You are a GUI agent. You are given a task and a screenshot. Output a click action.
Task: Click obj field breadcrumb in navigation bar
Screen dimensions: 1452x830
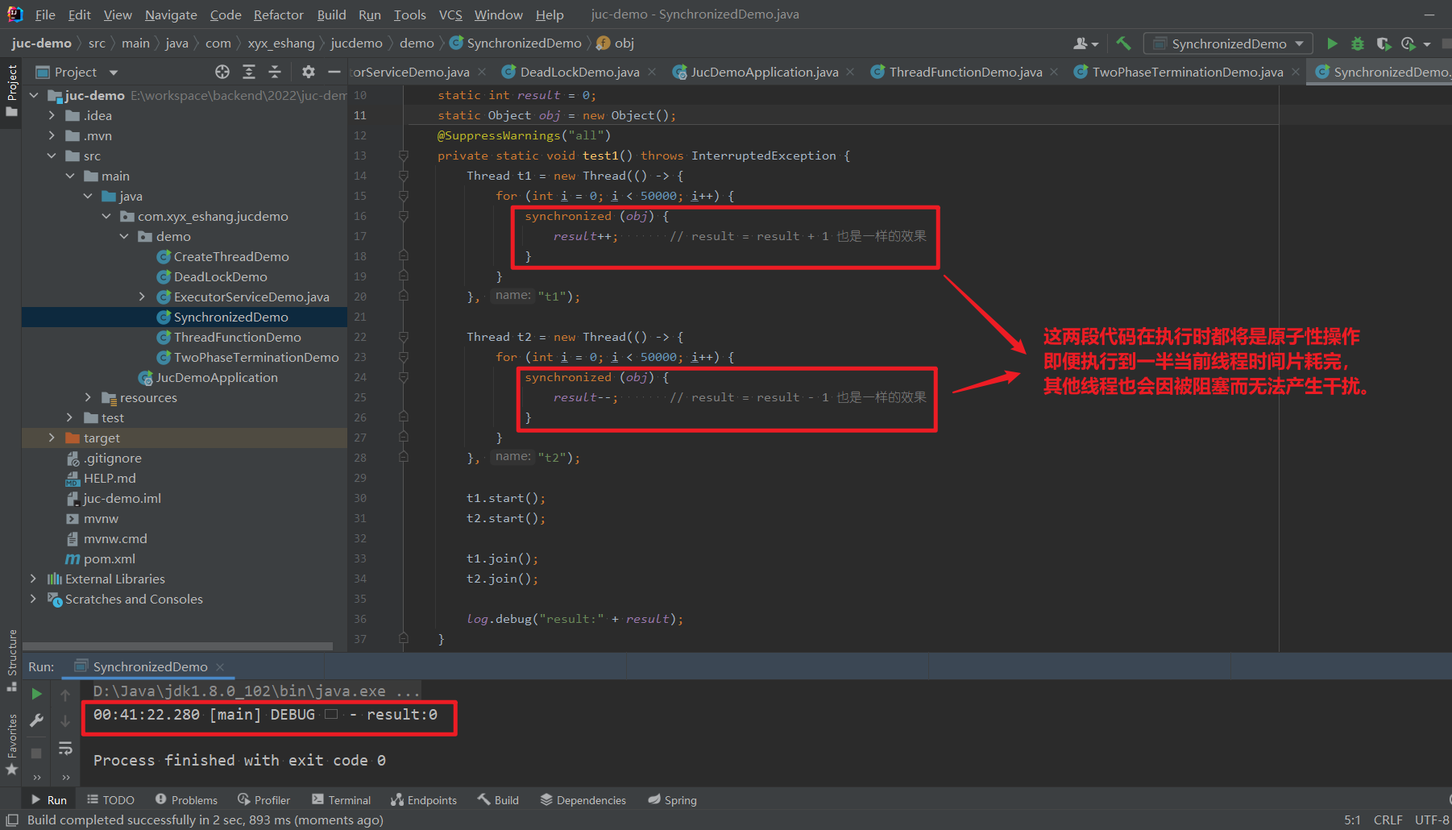point(616,43)
